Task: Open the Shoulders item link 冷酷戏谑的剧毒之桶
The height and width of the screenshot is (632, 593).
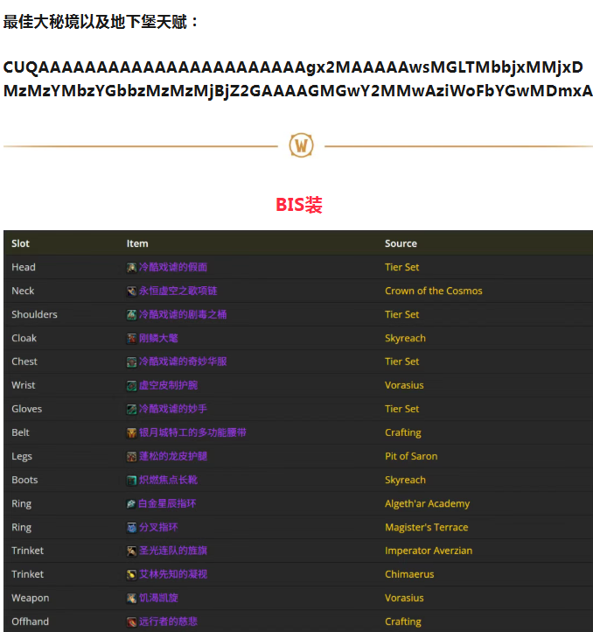Action: (x=182, y=314)
